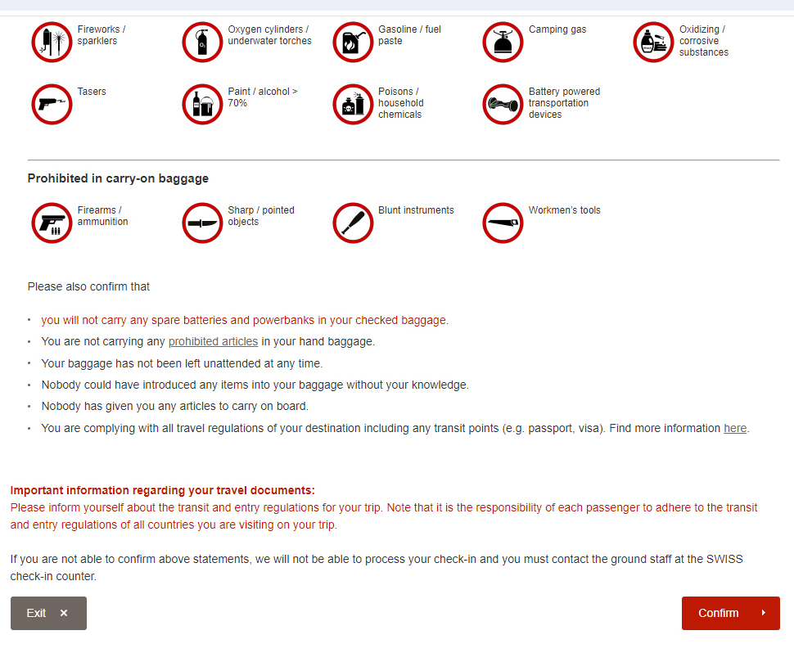Click the Oxidizing / corrosive substances icon
The width and height of the screenshot is (794, 662).
pyautogui.click(x=653, y=42)
